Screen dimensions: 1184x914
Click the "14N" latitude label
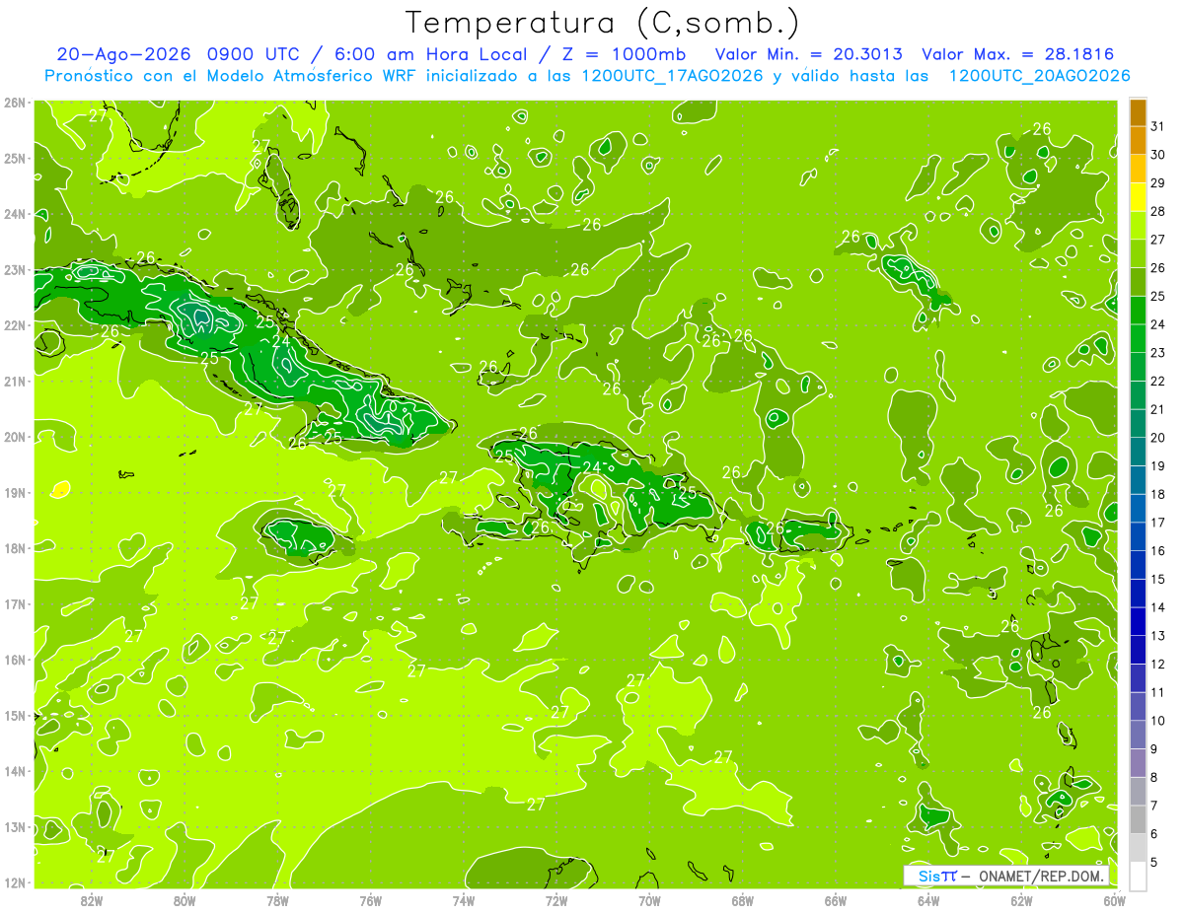tap(15, 771)
